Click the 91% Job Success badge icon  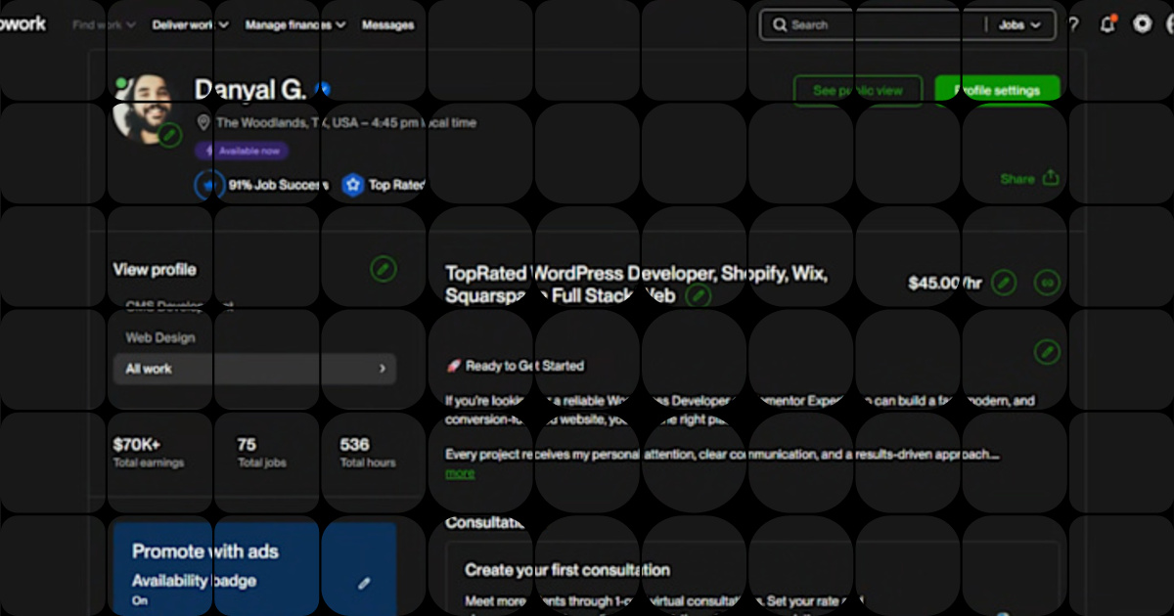tap(209, 185)
